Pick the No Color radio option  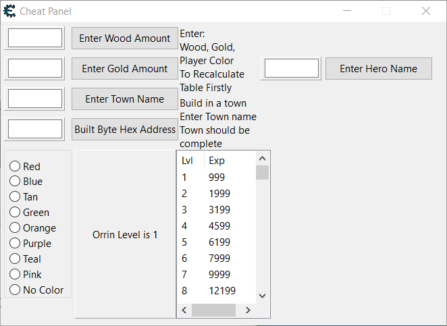click(14, 290)
